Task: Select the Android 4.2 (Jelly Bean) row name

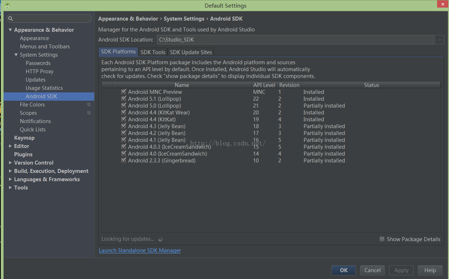Action: [157, 133]
